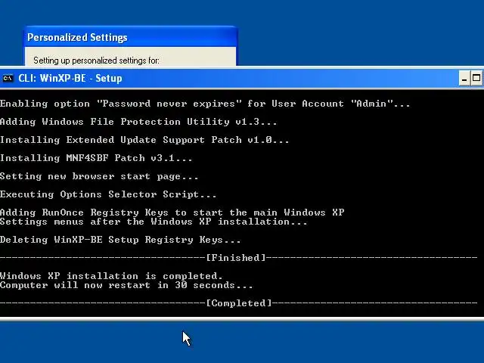Maximize the CLI: WinXP-BE - Setup window
The image size is (484, 363).
pyautogui.click(x=476, y=78)
